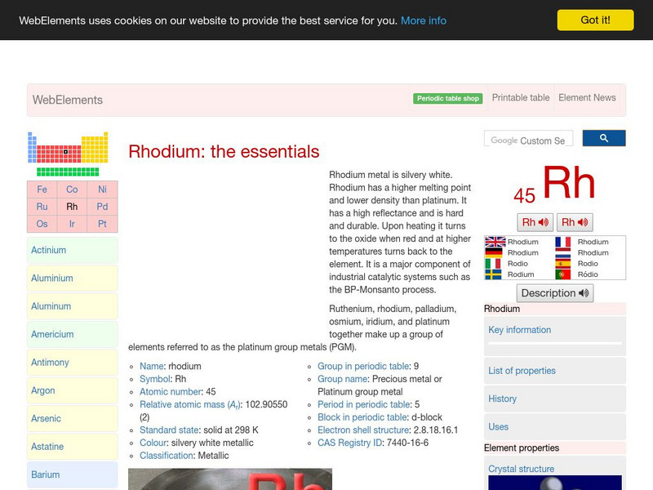
Task: Click the Google Custom Search field
Action: pos(528,140)
